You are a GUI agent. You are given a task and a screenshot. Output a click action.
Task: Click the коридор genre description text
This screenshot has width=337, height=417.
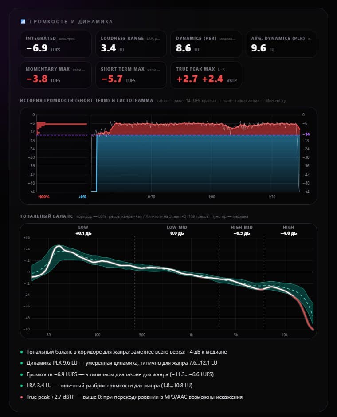162,216
